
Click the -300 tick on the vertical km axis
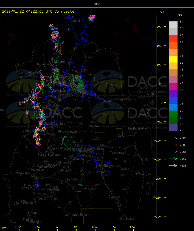tap(158, 216)
